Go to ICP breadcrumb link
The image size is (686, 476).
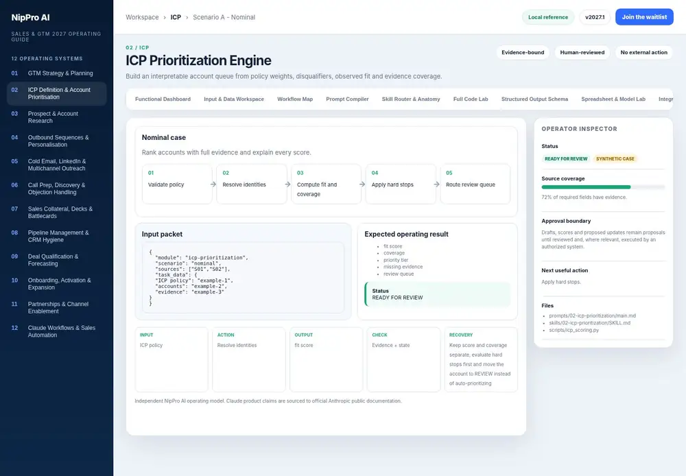pos(176,17)
